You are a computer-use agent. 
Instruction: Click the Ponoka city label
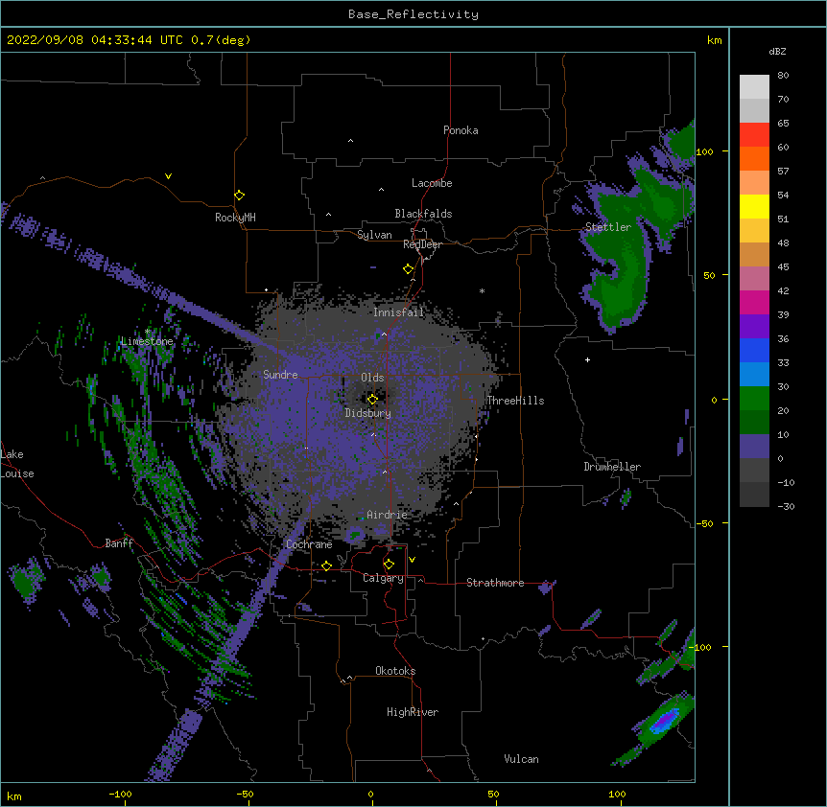click(461, 130)
